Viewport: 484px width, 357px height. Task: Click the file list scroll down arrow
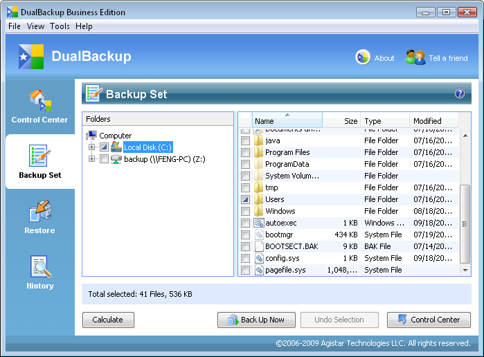465,271
